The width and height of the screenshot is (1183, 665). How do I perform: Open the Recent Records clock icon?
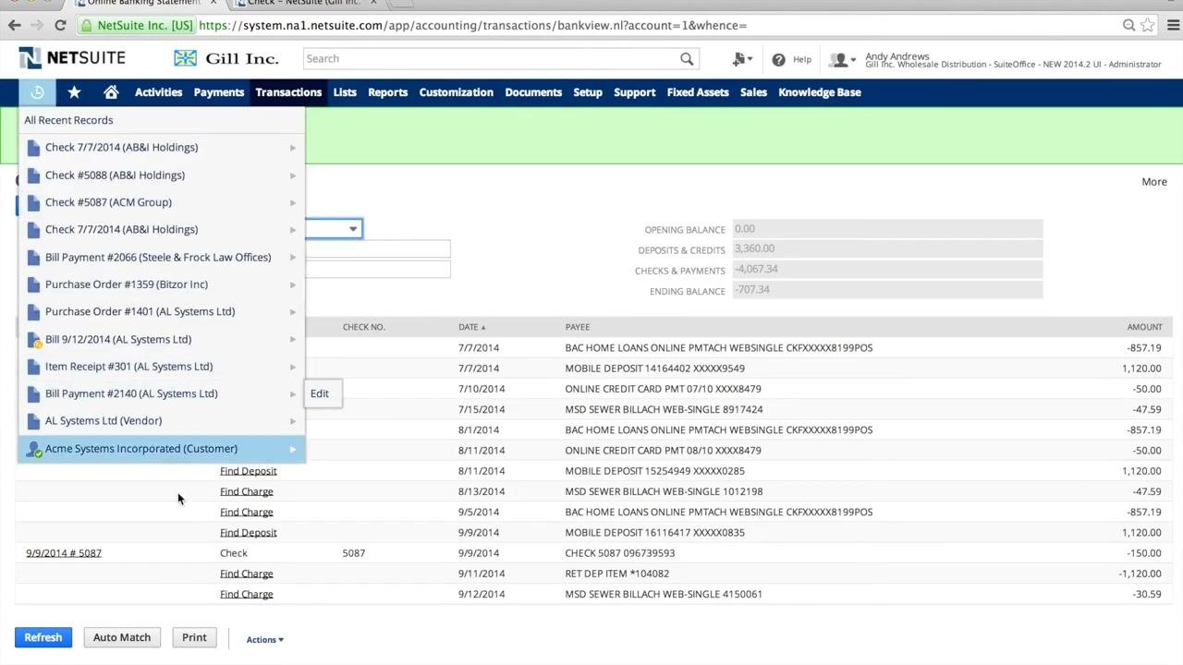coord(37,92)
